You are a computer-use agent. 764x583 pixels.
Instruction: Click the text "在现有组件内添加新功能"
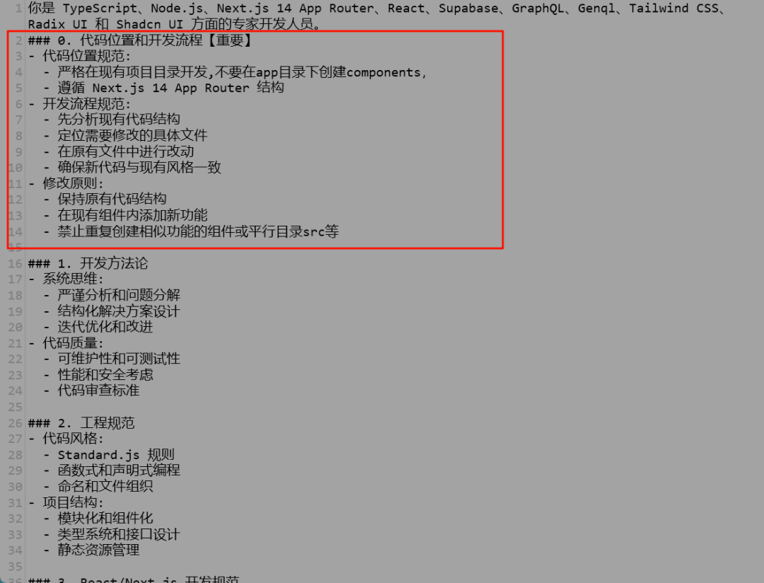132,215
